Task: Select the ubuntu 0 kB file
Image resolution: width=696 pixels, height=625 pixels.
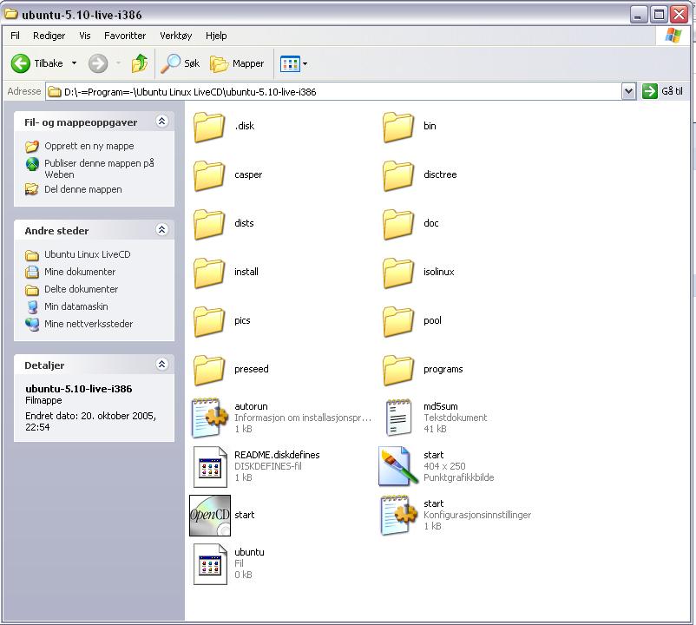Action: click(229, 563)
